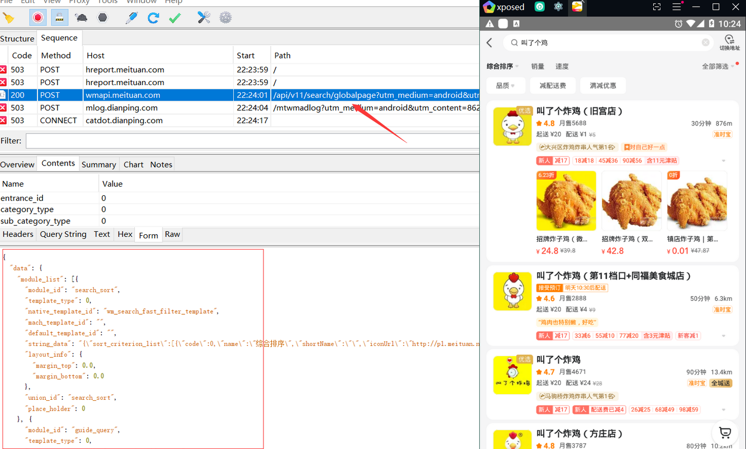The image size is (746, 449).
Task: Select the wmapi.meituan.com request row
Action: pos(239,95)
